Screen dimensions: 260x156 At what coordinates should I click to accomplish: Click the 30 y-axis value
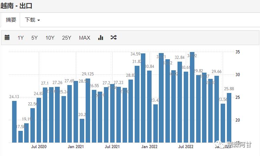coord(238,75)
